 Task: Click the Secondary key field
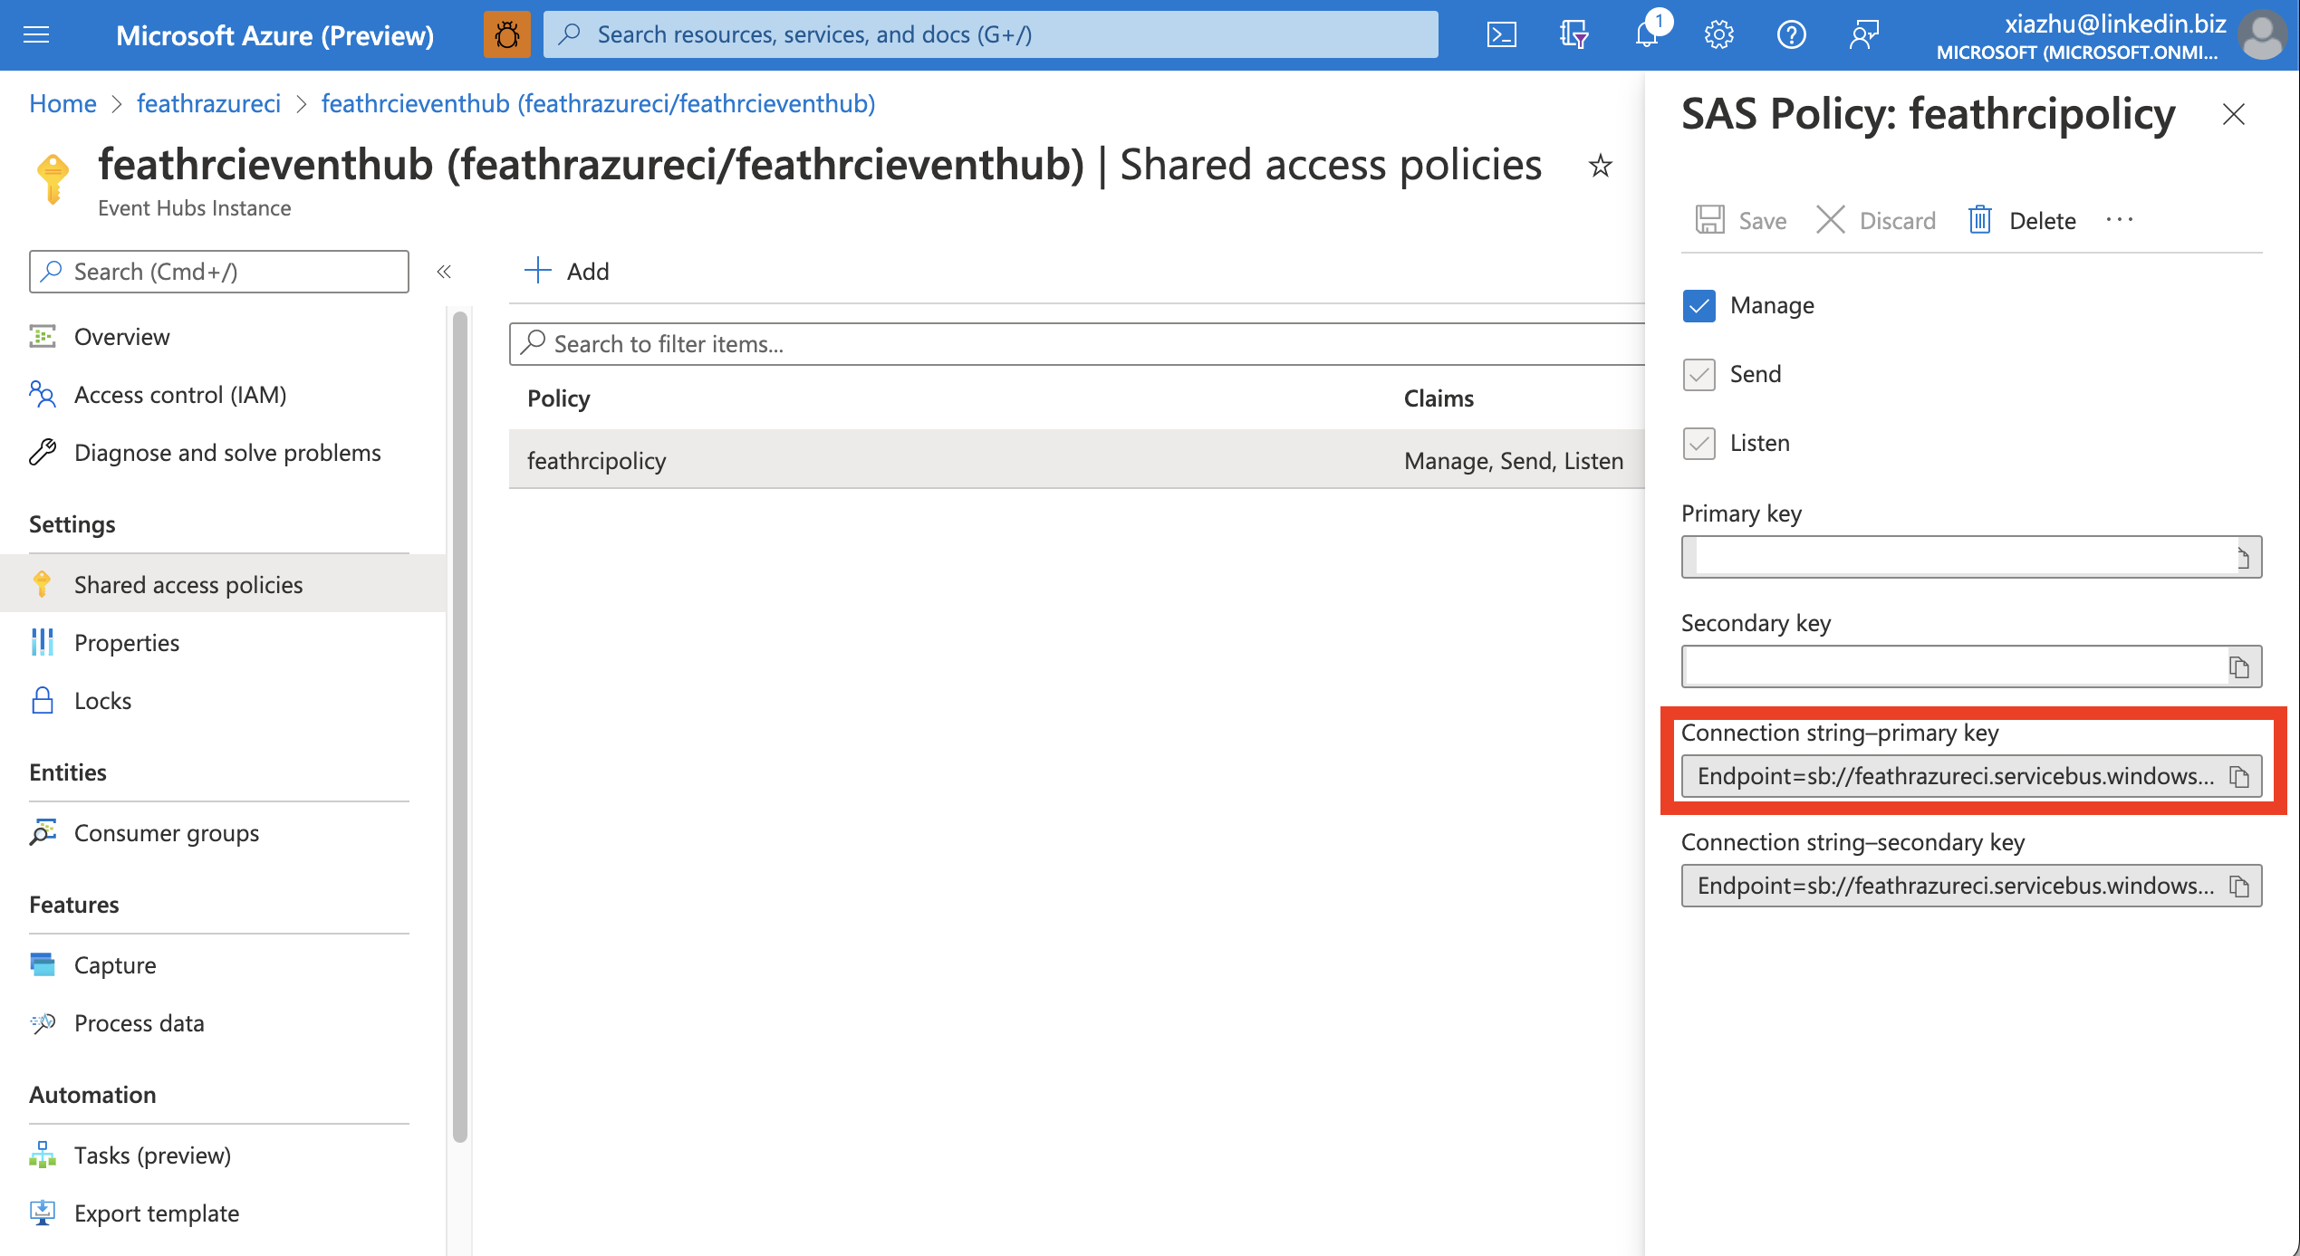pos(1971,666)
